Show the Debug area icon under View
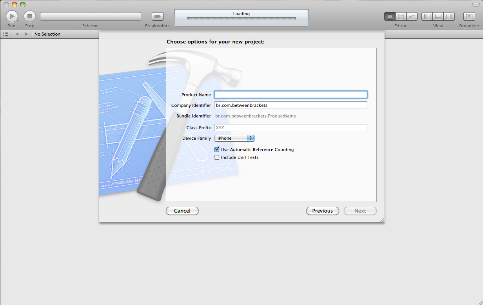483x305 pixels. pos(438,16)
